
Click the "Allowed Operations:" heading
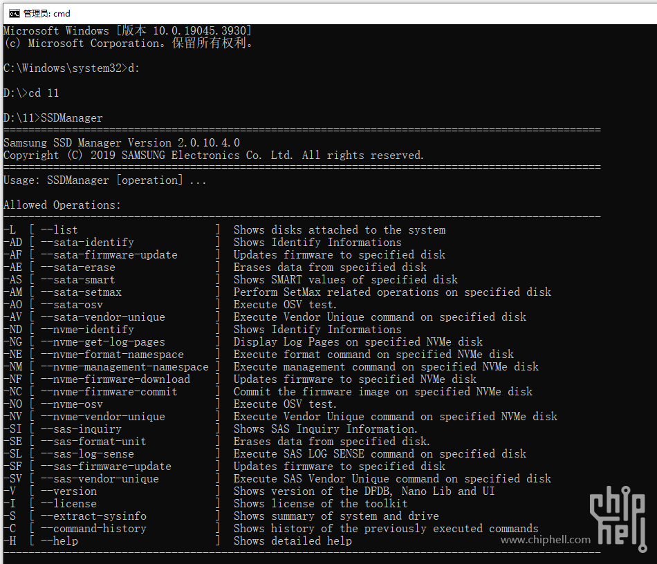62,205
